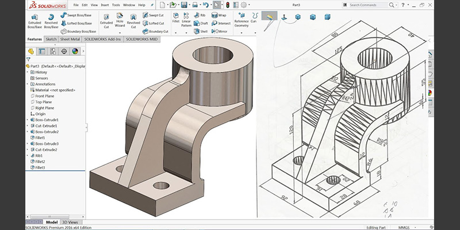Expand the Boss-Extrude1 feature
This screenshot has height=230, width=460.
click(28, 120)
